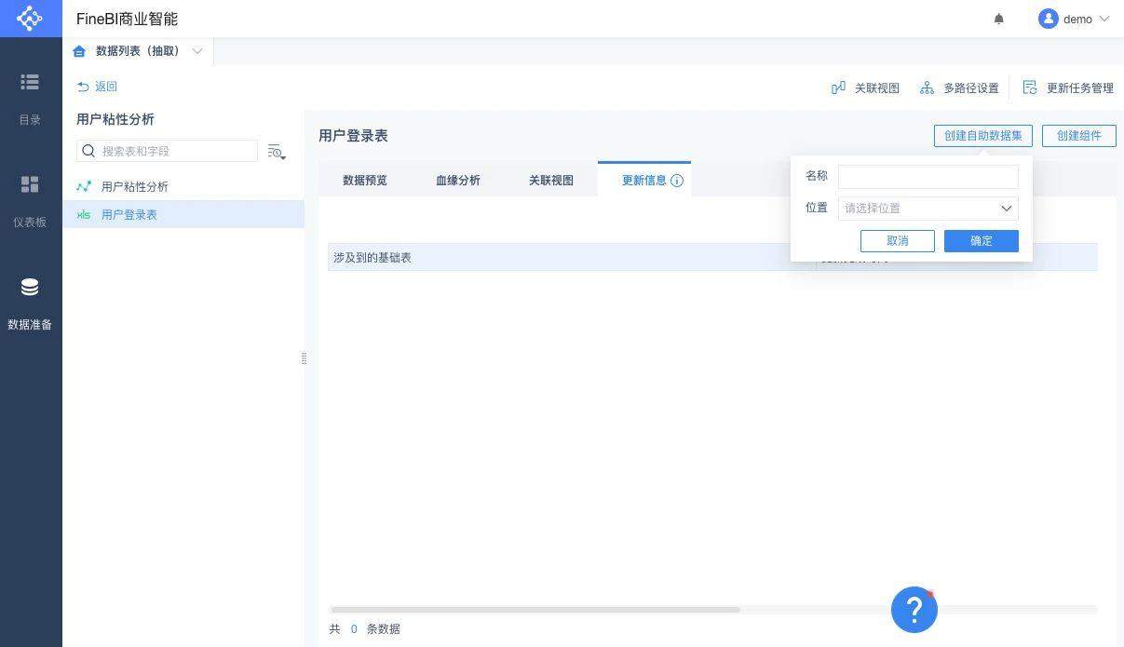1124x647 pixels.
Task: Click the 创建组件 button
Action: click(x=1078, y=136)
